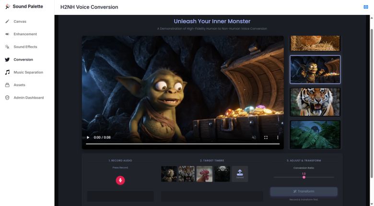The image size is (374, 206).
Task: Unmute the video with speaker icon
Action: pos(254,137)
